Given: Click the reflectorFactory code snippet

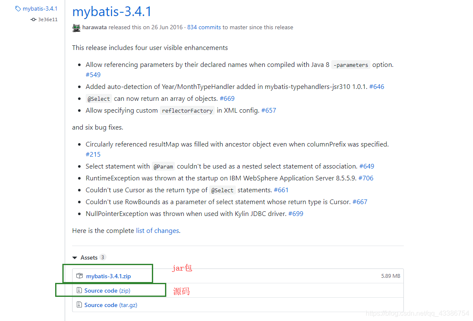Looking at the screenshot, I should [x=188, y=111].
